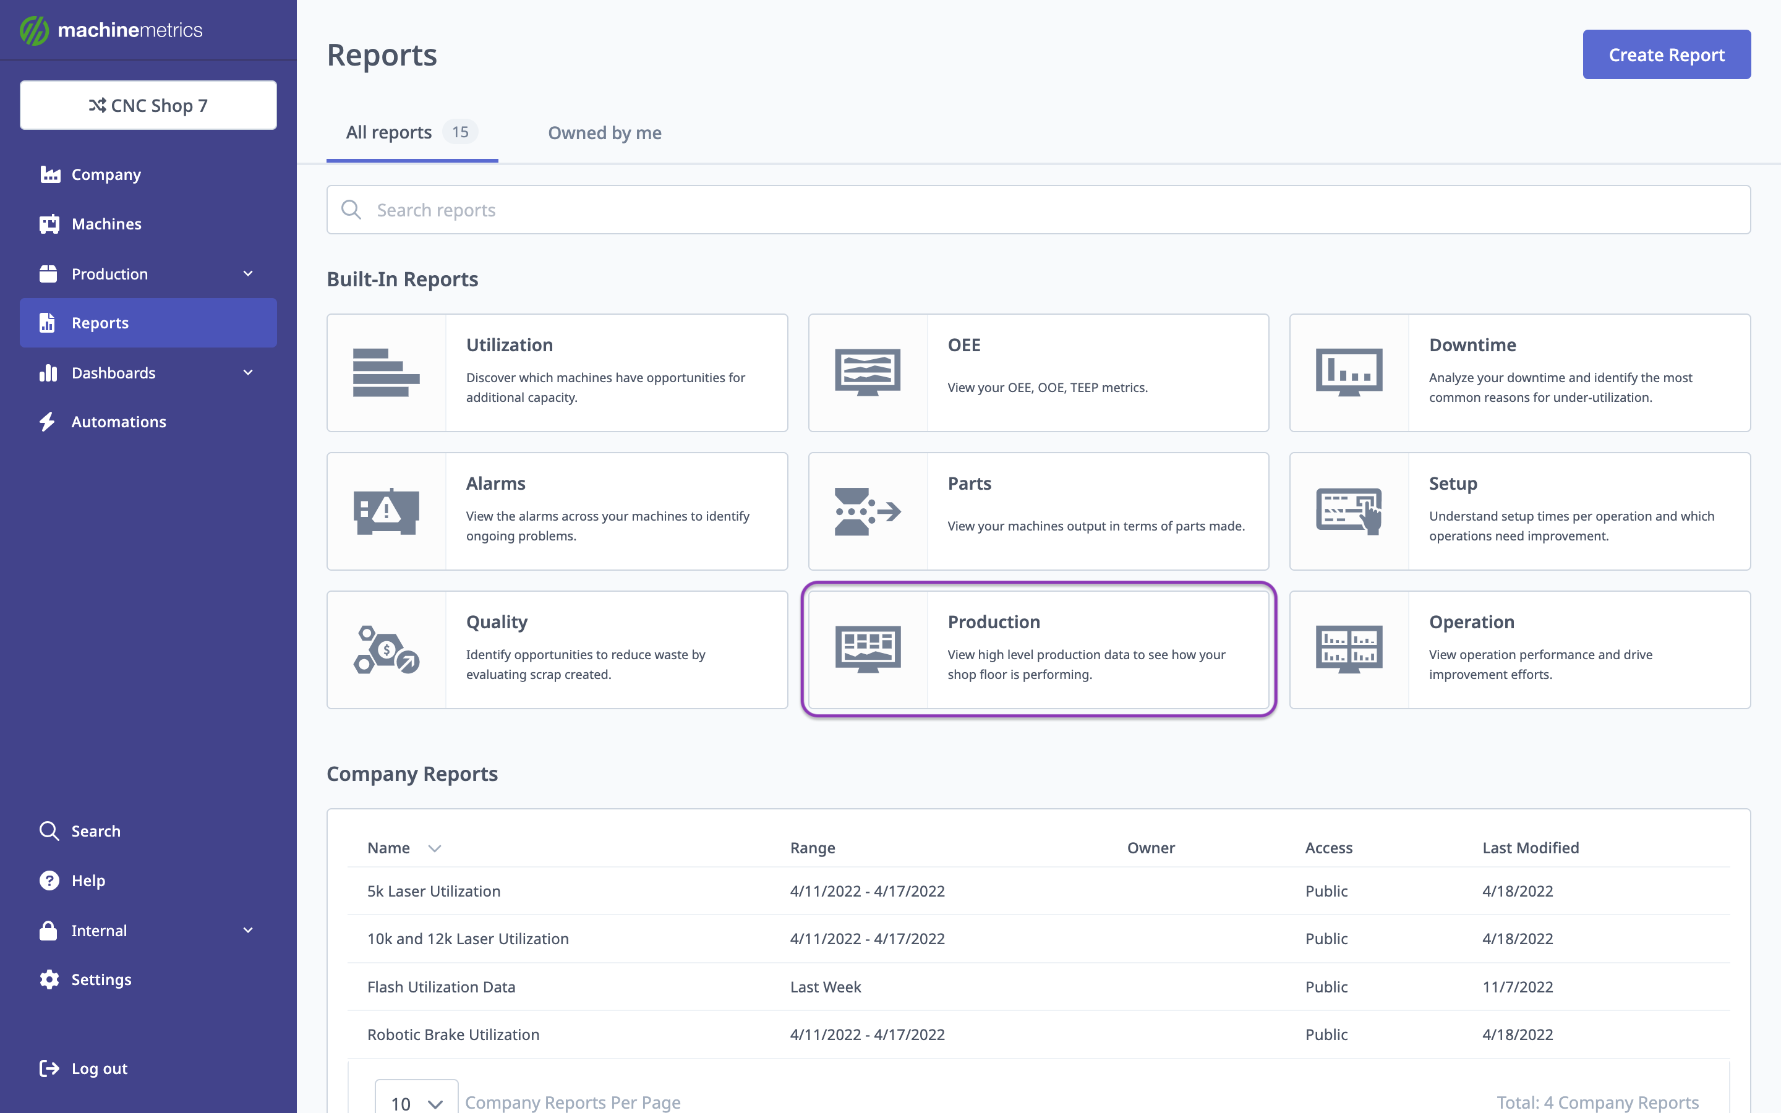Expand the Internal sidebar menu chevron

(248, 931)
